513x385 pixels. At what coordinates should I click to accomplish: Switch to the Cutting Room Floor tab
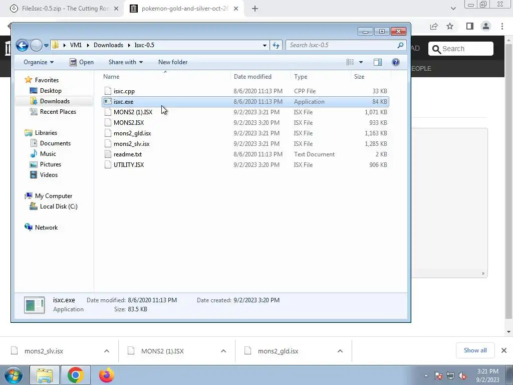click(x=65, y=9)
